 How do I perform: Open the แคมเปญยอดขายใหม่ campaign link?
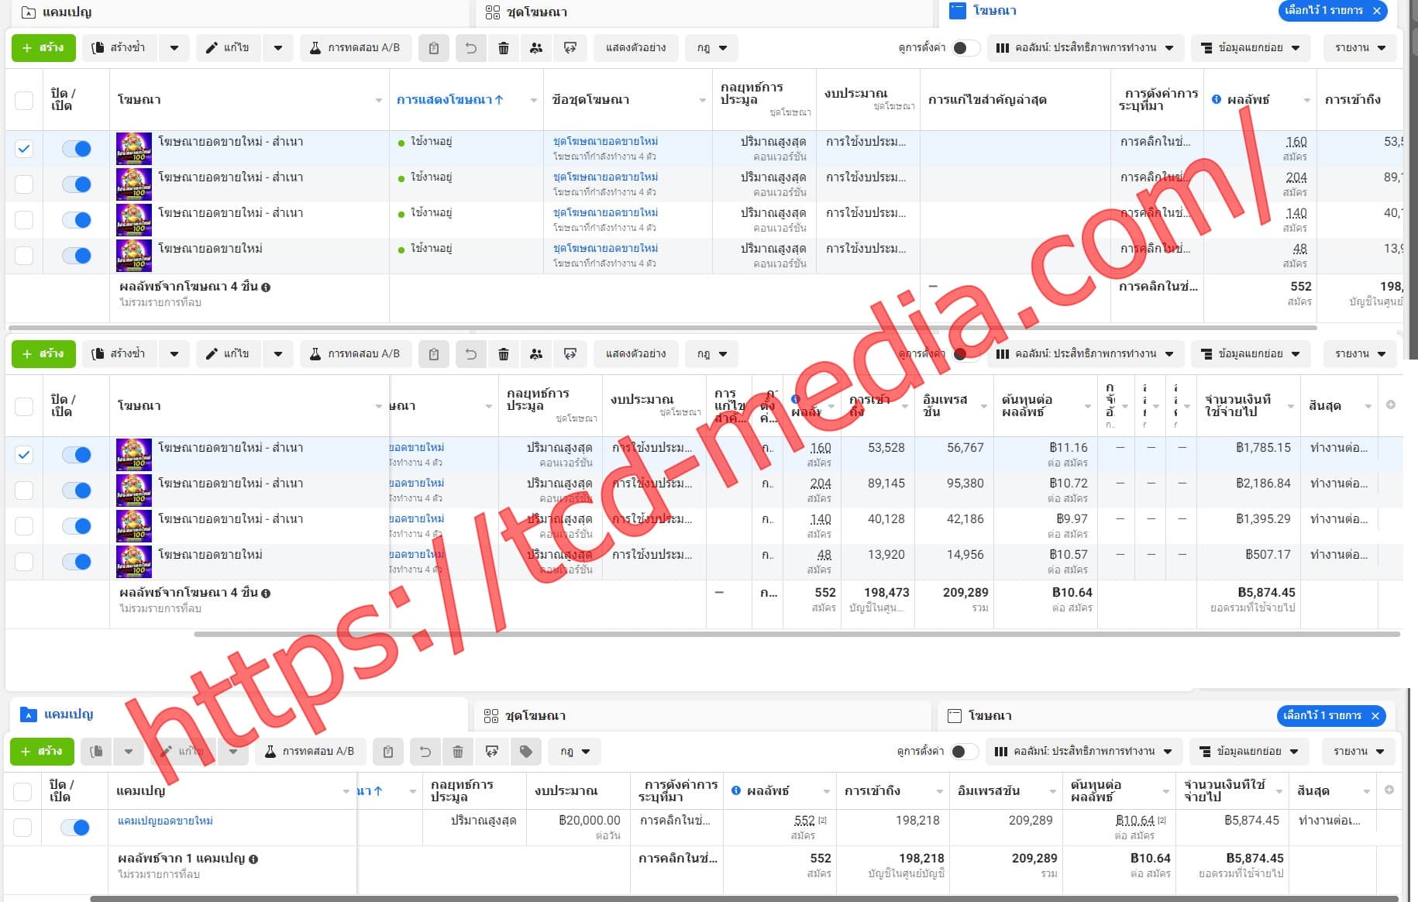(x=165, y=821)
